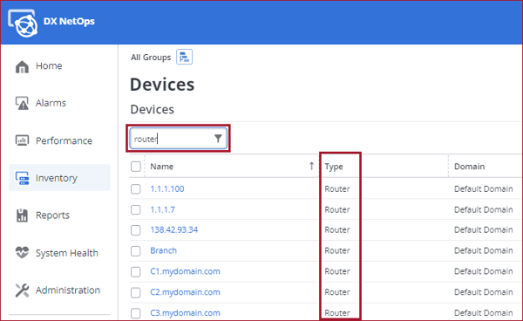Check the box for Branch device
This screenshot has width=523, height=321.
click(136, 250)
